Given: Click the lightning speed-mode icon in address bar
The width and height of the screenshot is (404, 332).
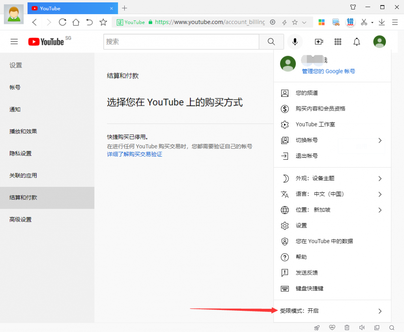Looking at the screenshot, I should tap(284, 22).
